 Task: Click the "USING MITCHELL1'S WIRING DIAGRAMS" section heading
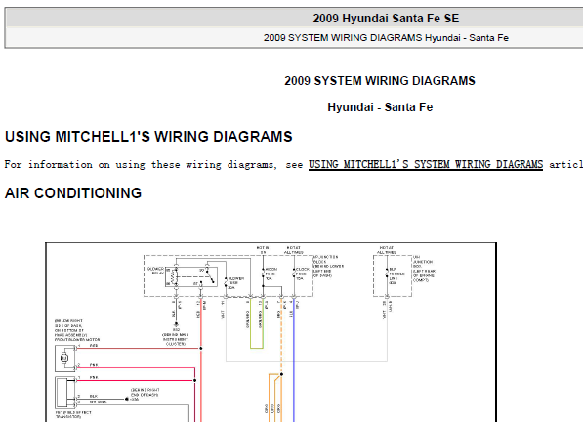click(x=148, y=137)
